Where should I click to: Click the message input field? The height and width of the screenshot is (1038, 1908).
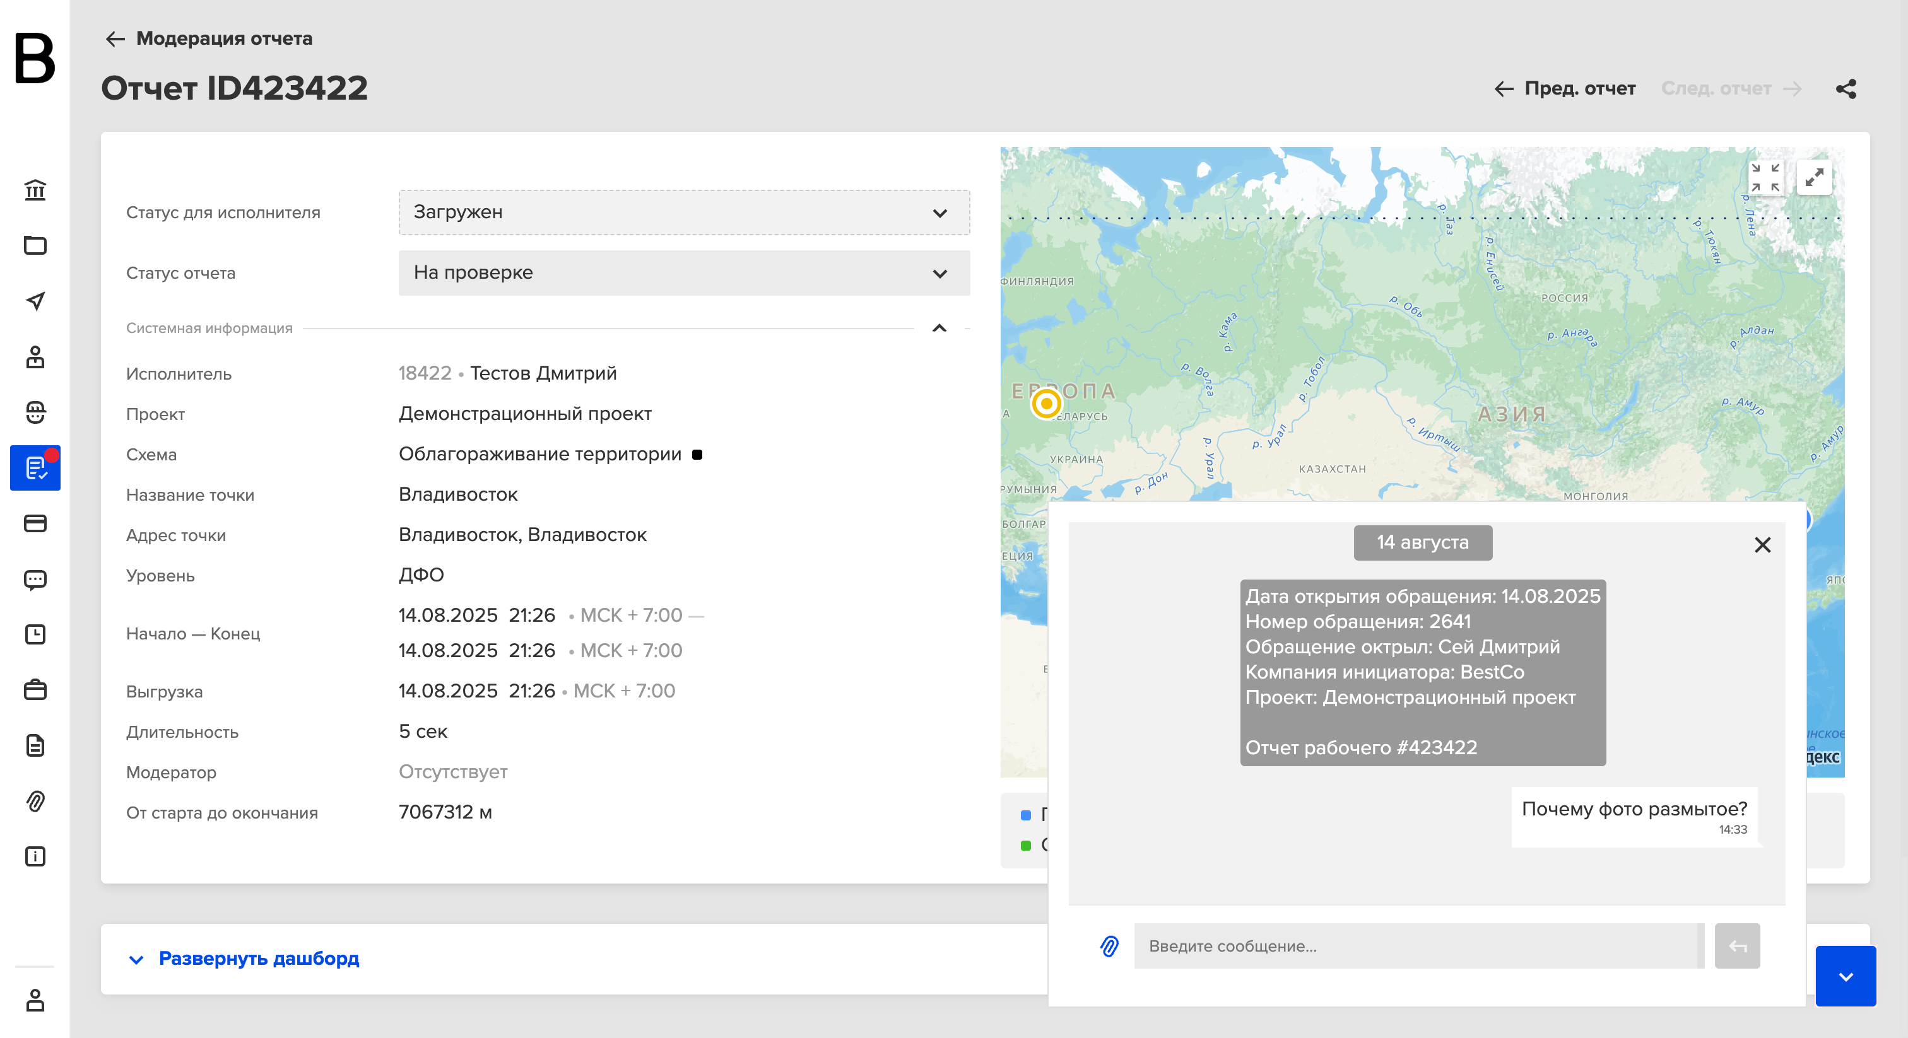pos(1418,946)
